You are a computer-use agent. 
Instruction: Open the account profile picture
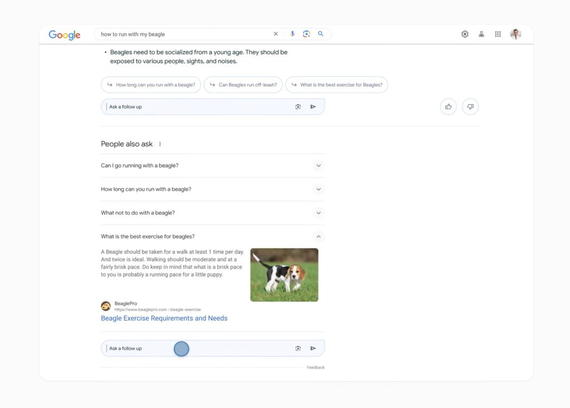coord(515,34)
